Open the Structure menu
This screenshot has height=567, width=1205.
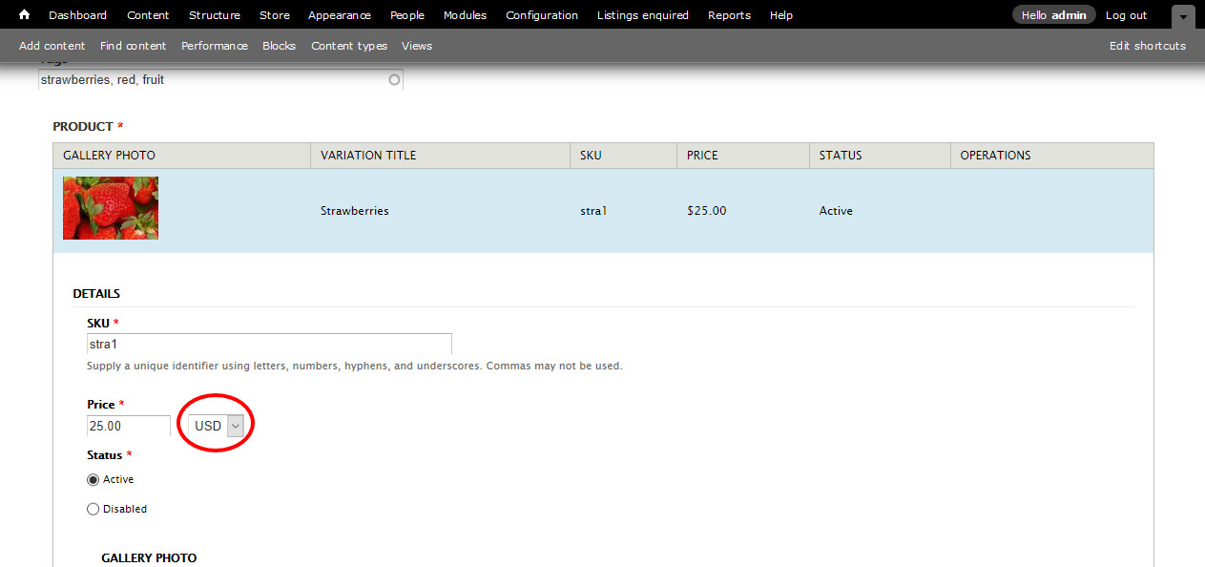coord(214,15)
